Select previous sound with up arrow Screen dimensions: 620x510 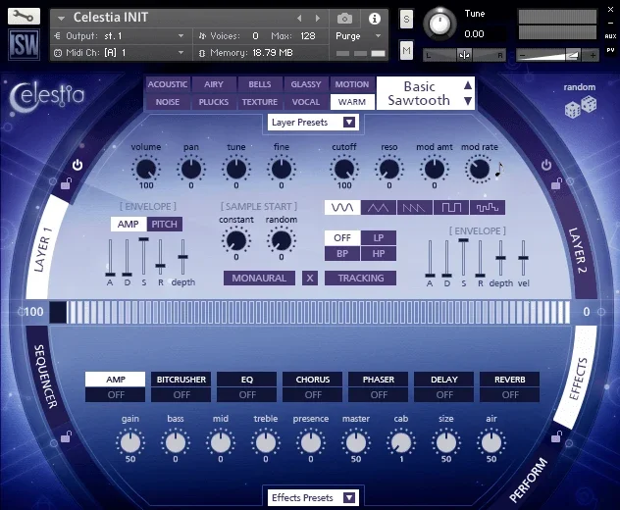click(468, 85)
